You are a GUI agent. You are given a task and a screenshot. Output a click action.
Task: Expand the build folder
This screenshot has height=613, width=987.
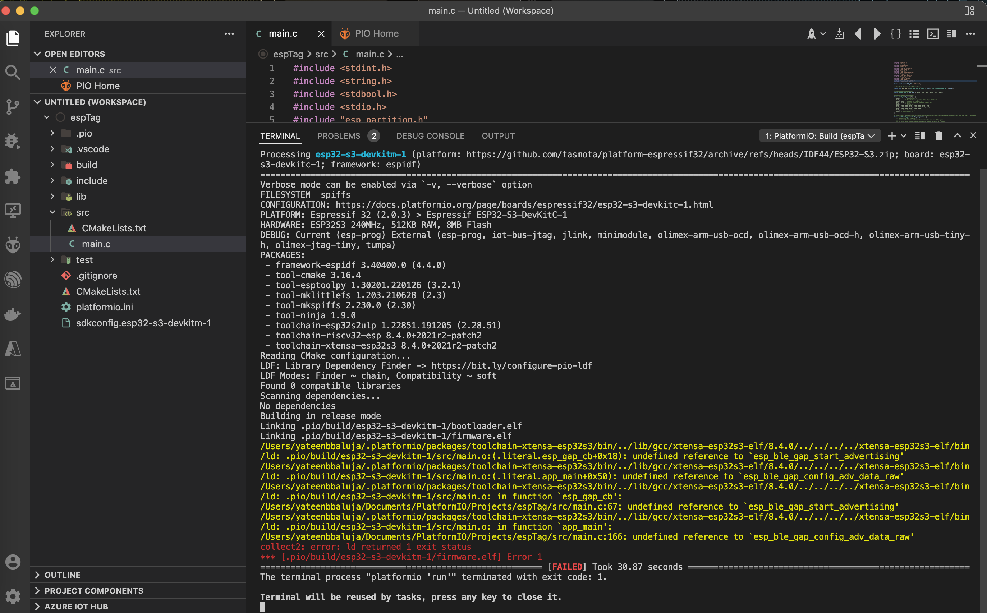pyautogui.click(x=52, y=165)
